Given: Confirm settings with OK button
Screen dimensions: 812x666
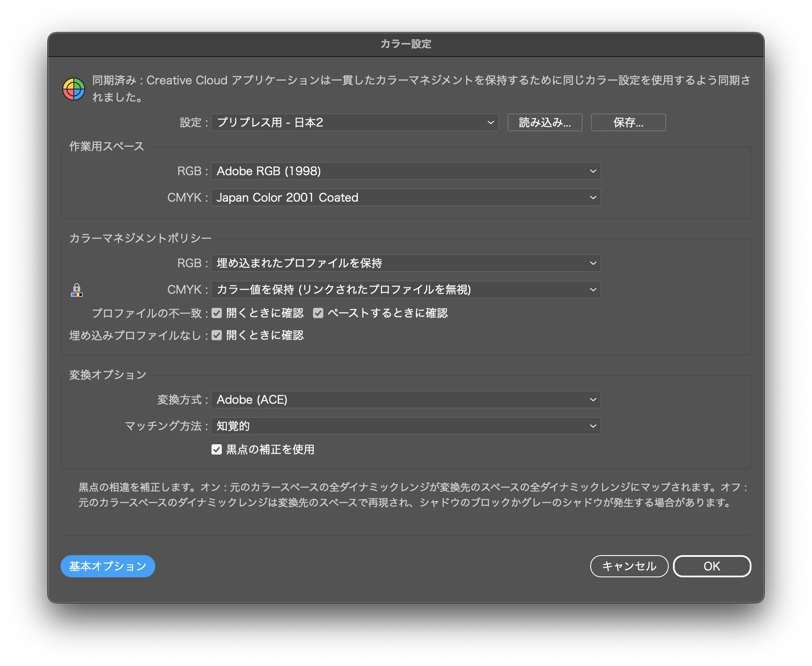Looking at the screenshot, I should click(712, 566).
